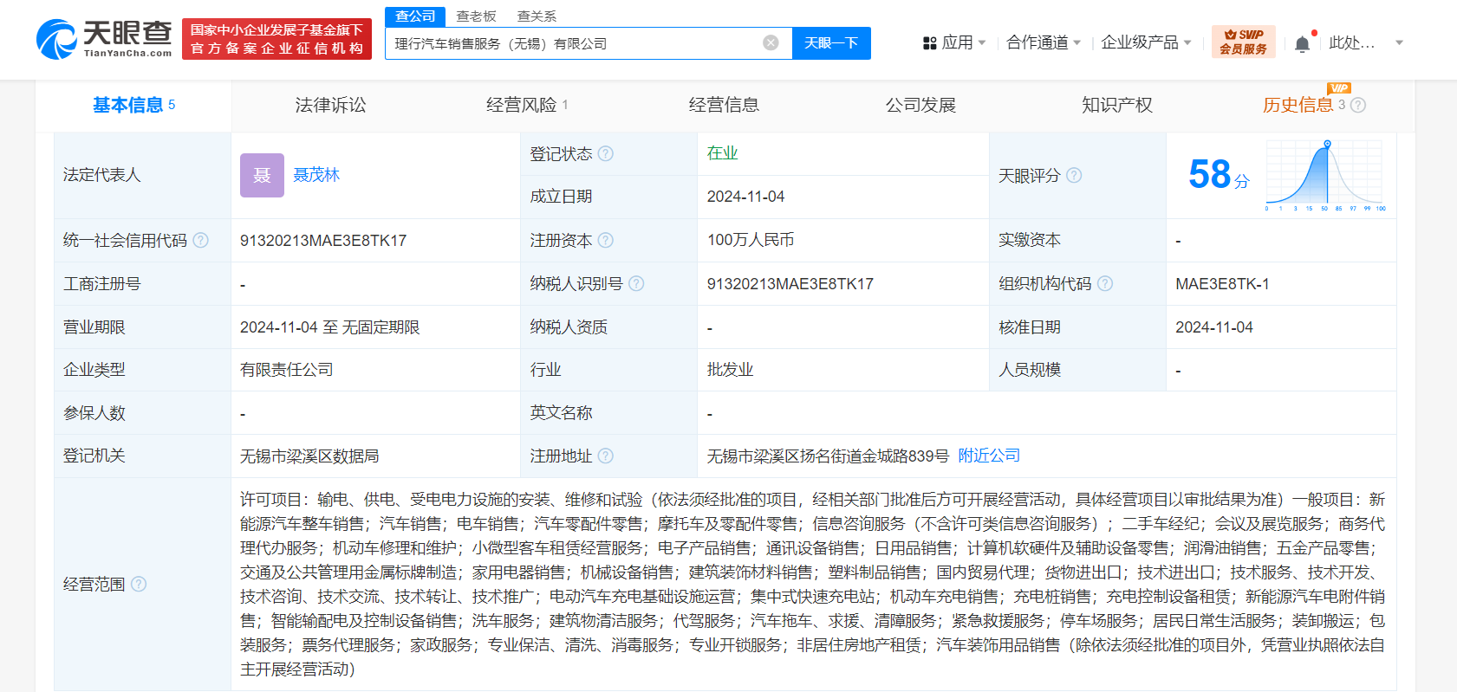1457x692 pixels.
Task: Switch to 查老板 search tab
Action: tap(476, 16)
